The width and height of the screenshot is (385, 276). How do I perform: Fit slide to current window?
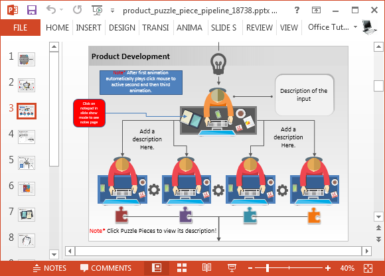(368, 269)
